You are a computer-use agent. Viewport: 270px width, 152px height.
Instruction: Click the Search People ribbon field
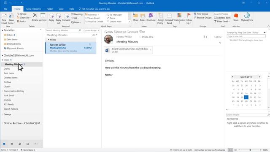(x=222, y=14)
